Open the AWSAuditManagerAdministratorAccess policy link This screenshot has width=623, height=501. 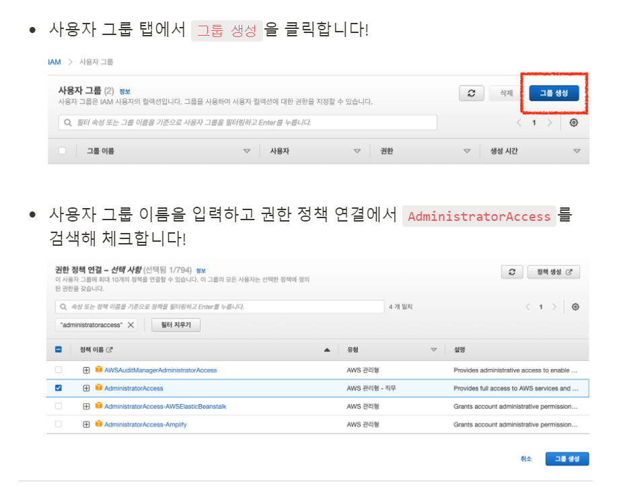[161, 370]
